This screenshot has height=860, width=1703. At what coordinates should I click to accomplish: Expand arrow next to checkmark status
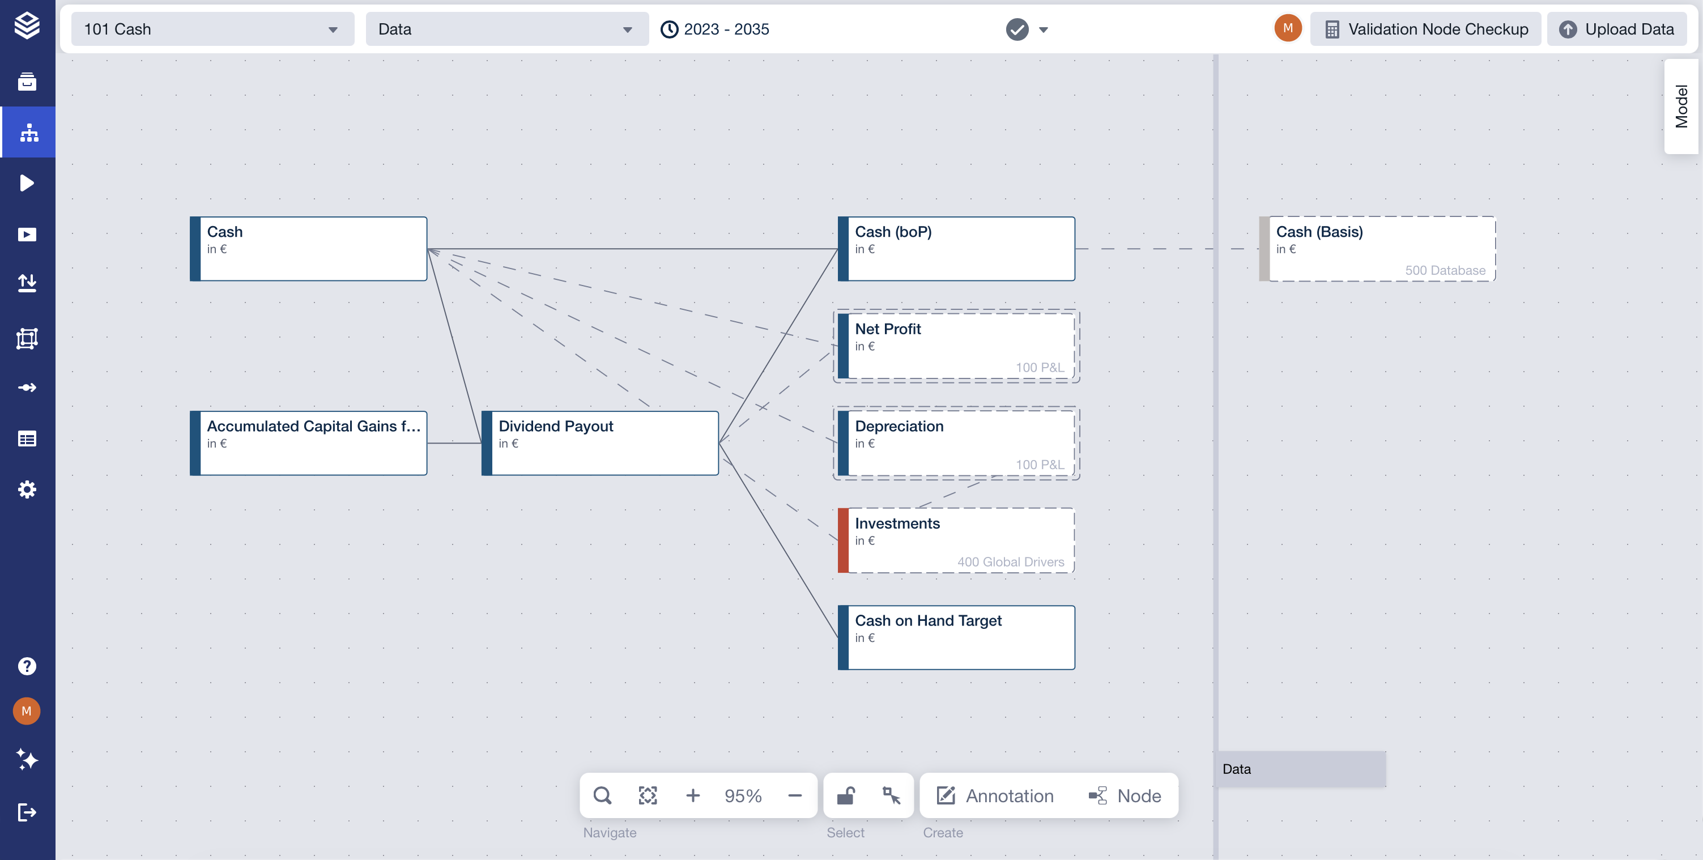pyautogui.click(x=1043, y=29)
